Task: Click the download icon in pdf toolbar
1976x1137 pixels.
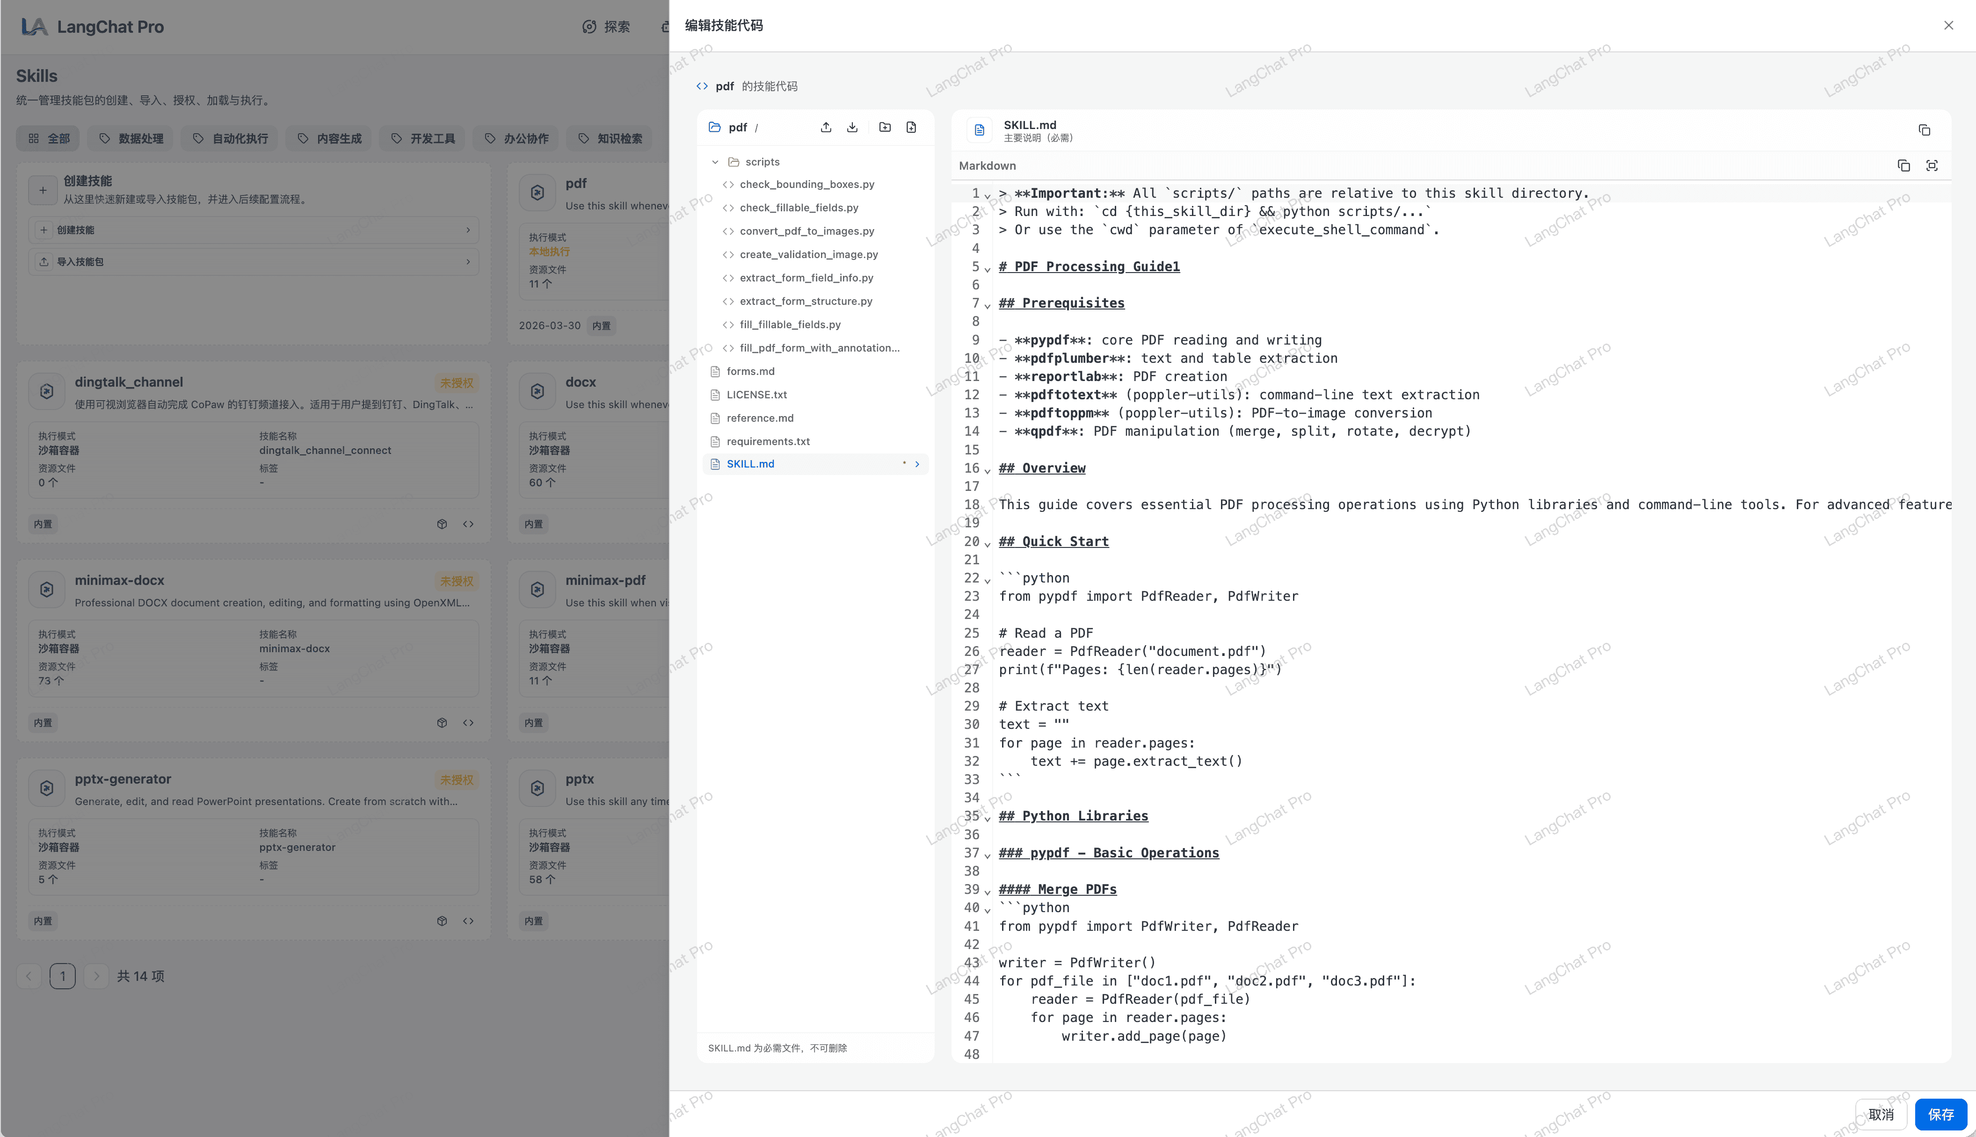Action: tap(852, 127)
